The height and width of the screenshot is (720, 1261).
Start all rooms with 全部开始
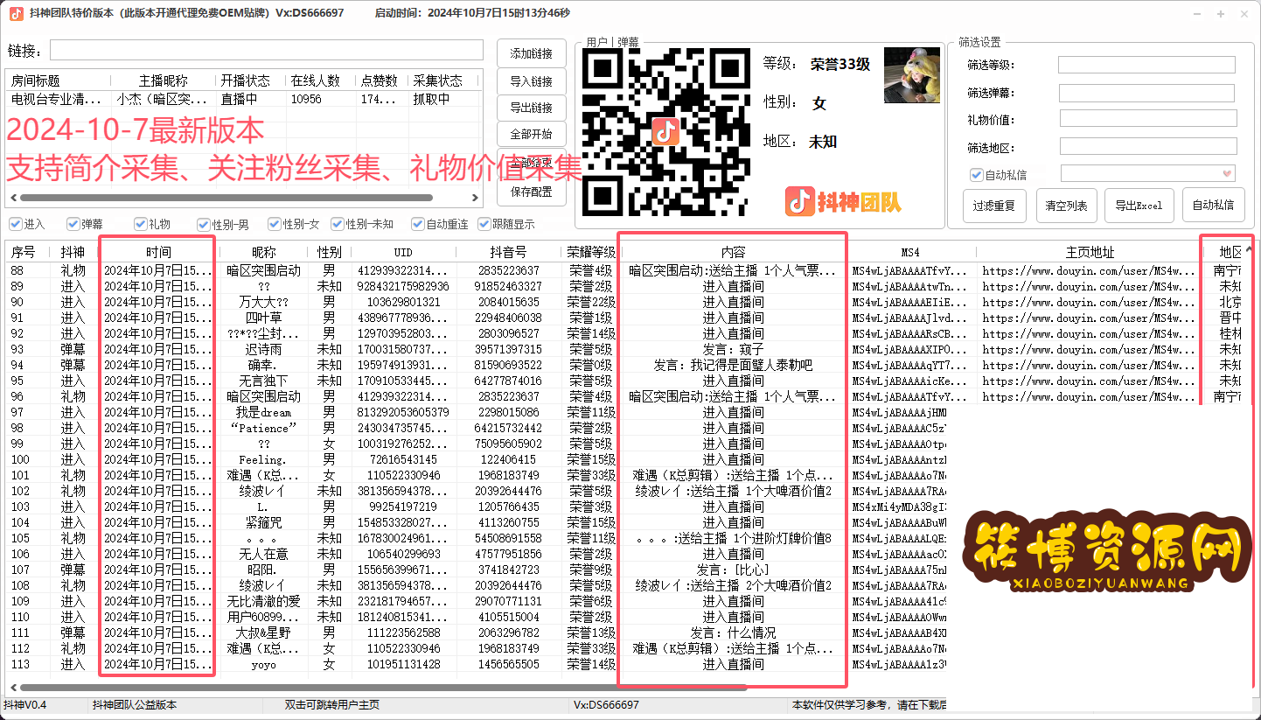[x=531, y=135]
